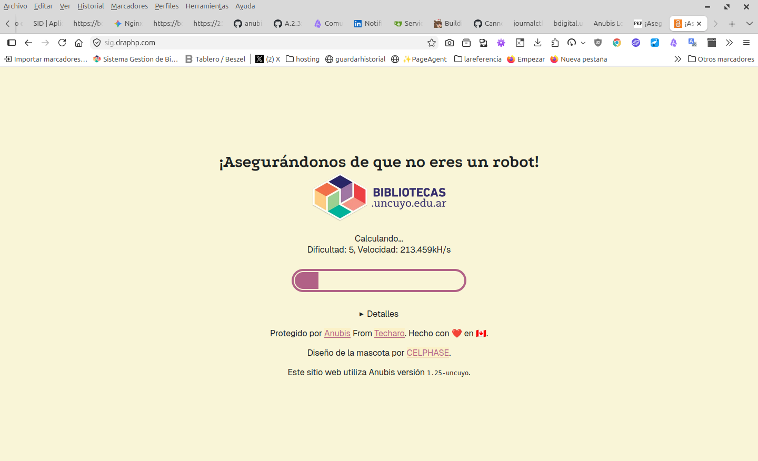
Task: Switch to the A.2.3 GitHub tab
Action: [x=288, y=24]
